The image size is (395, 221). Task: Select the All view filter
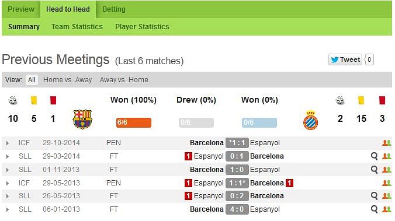tap(32, 80)
